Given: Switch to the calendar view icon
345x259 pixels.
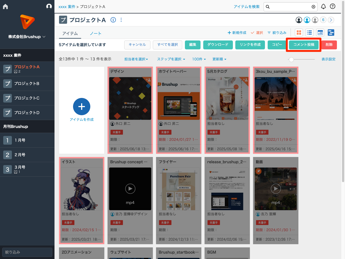Looking at the screenshot, I should coord(320,33).
